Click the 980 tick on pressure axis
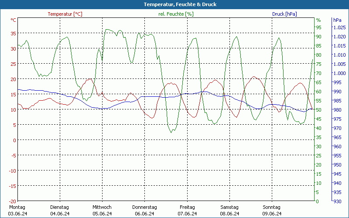Image resolution: width=349 pixels, height=218 pixels. (x=337, y=110)
